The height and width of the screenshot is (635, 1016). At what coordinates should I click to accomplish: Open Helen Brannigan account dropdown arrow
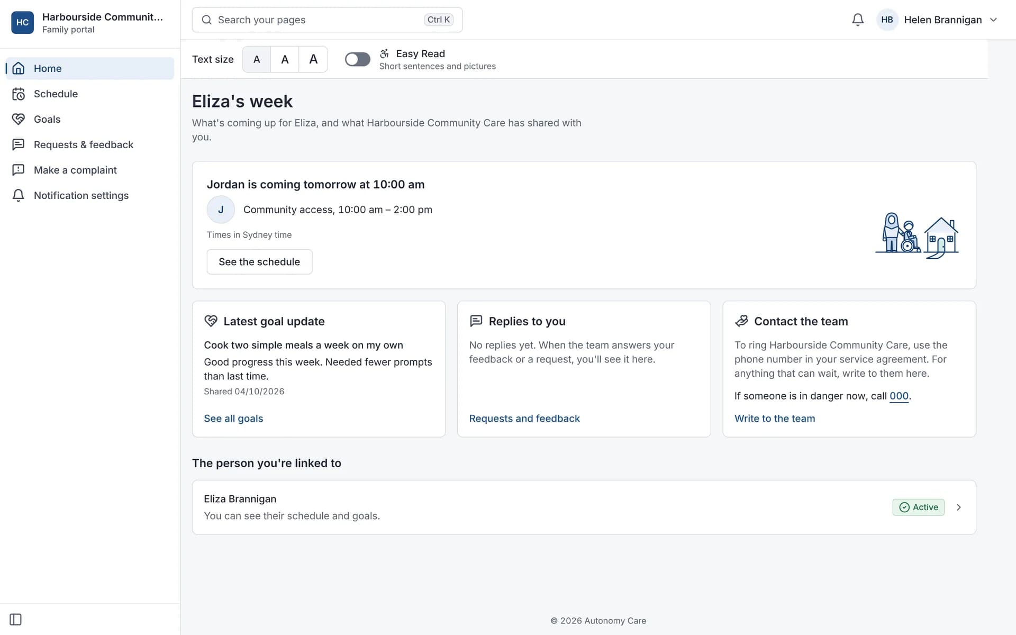(993, 20)
